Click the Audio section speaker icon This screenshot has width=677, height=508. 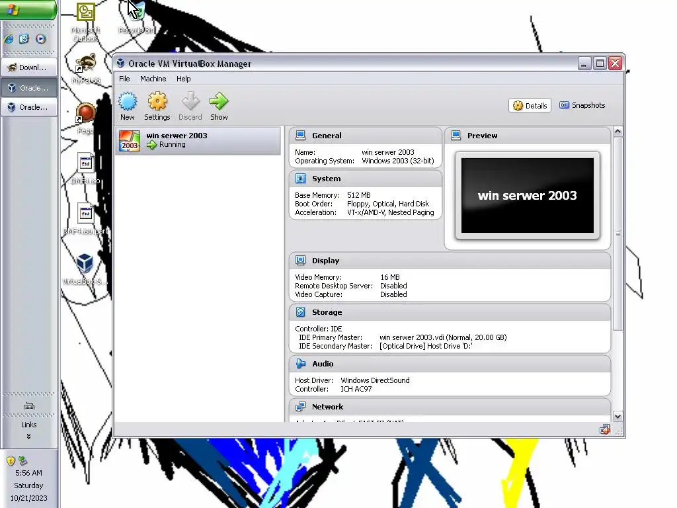pos(301,364)
